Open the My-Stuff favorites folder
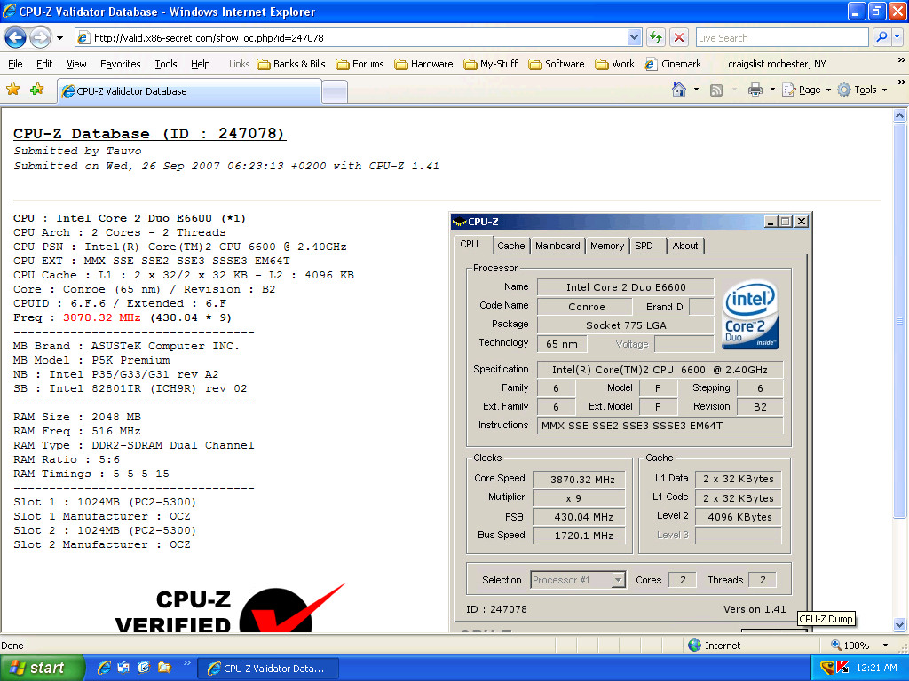This screenshot has height=681, width=909. pyautogui.click(x=490, y=64)
